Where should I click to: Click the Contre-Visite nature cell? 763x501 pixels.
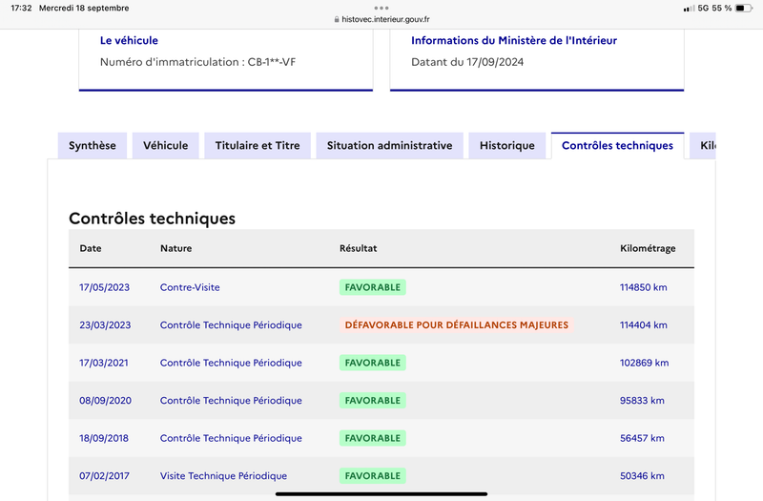[190, 287]
